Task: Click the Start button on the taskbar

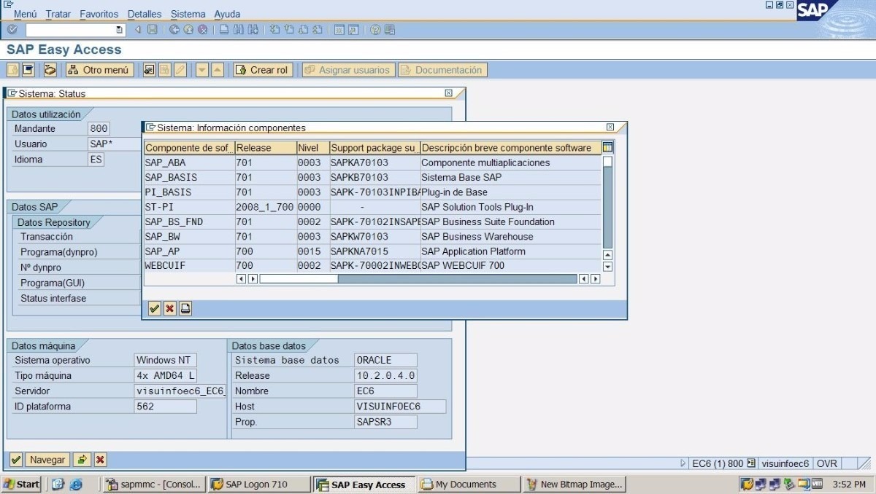Action: [x=22, y=484]
